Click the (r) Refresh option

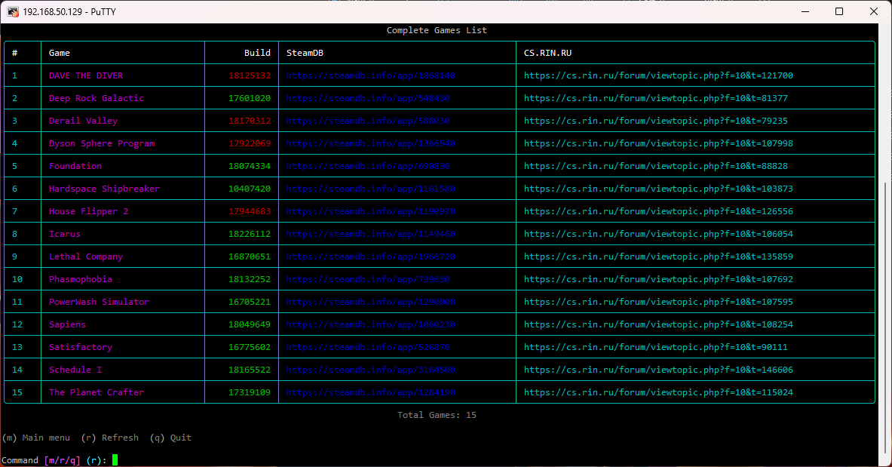pyautogui.click(x=110, y=438)
